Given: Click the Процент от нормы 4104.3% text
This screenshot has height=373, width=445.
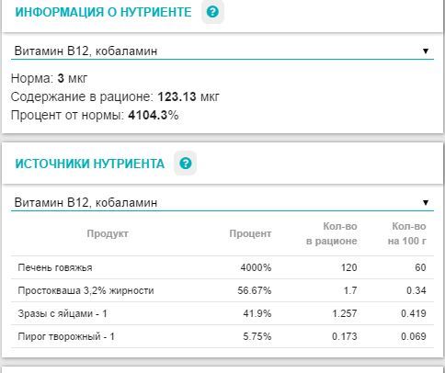Looking at the screenshot, I should click(95, 116).
